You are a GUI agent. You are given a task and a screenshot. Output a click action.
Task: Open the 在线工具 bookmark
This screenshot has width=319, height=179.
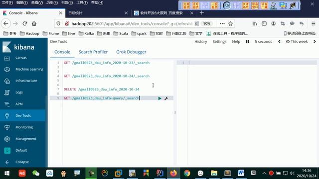[x=227, y=33]
